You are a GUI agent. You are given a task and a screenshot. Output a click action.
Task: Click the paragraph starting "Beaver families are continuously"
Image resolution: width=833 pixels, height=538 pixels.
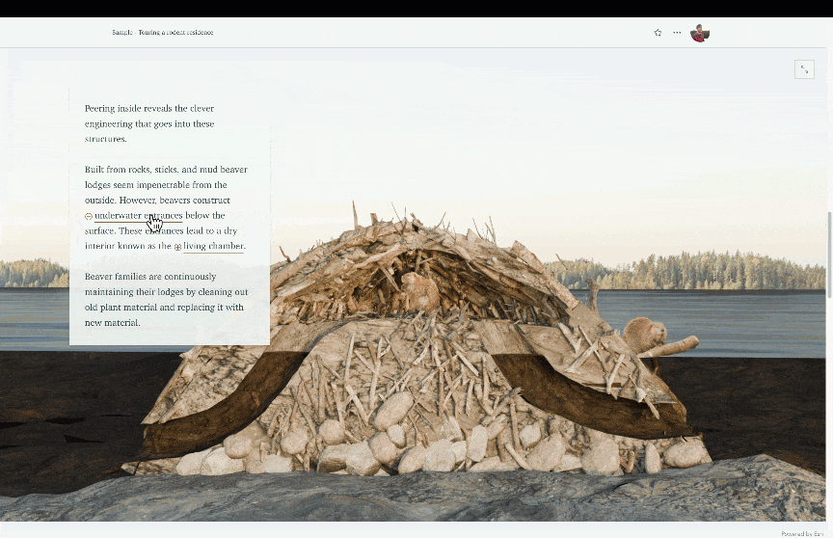[166, 300]
